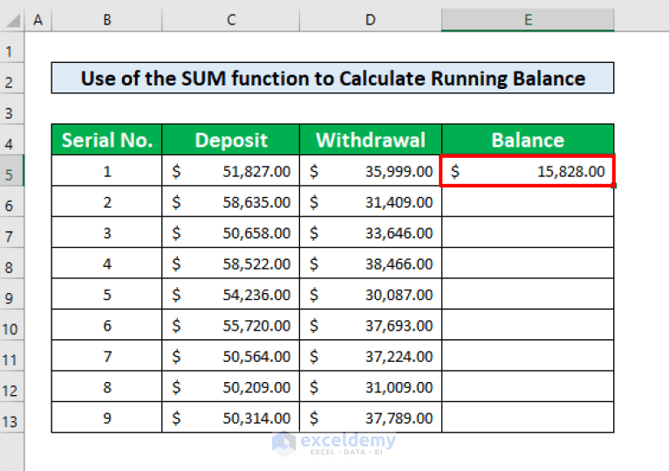This screenshot has height=471, width=669.
Task: Select deposit cell 58,635.00
Action: [231, 201]
